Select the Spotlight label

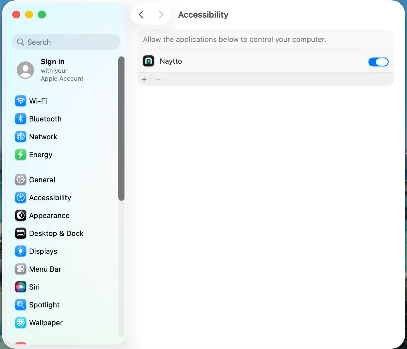44,305
